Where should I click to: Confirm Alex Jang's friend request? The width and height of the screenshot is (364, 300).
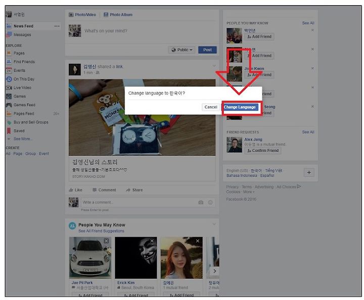(263, 151)
